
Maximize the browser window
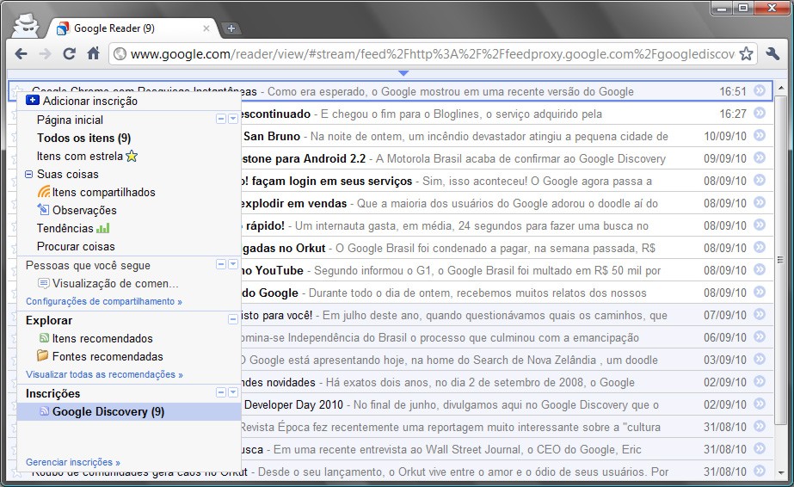[743, 8]
